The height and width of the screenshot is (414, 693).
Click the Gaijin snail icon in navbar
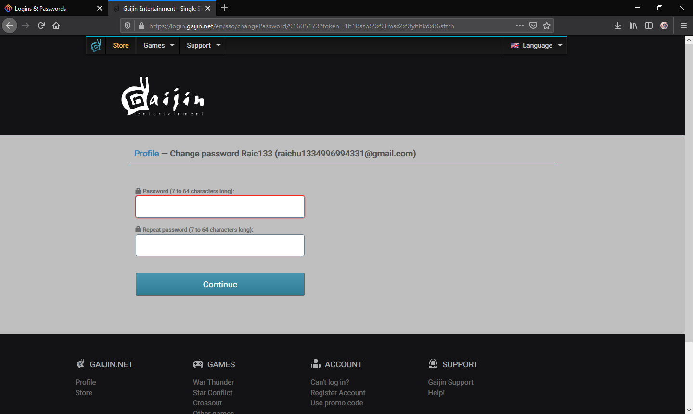point(96,45)
